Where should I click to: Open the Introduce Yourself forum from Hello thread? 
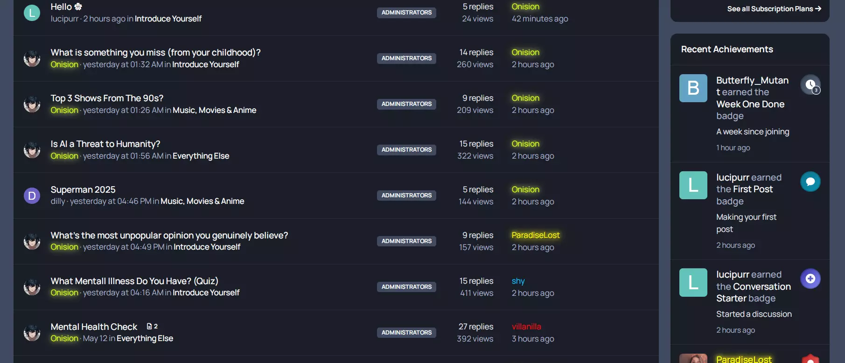pos(168,19)
